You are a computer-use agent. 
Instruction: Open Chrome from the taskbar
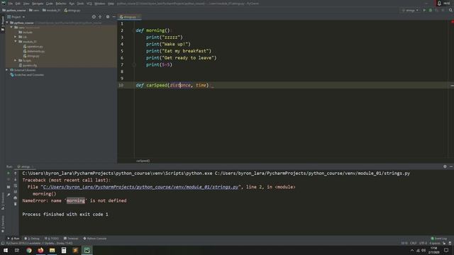(x=29, y=250)
